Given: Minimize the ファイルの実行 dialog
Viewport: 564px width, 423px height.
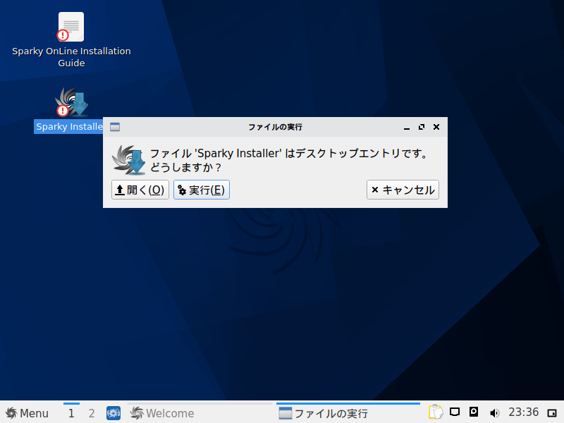Looking at the screenshot, I should coord(407,127).
